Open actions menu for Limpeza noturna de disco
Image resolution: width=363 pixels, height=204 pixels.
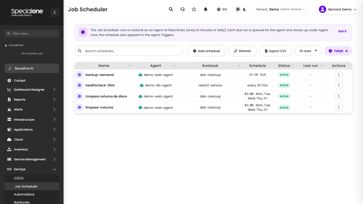[339, 96]
